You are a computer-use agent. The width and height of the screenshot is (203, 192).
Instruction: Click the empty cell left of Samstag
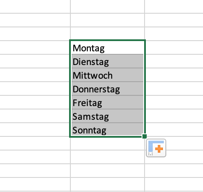pos(35,116)
